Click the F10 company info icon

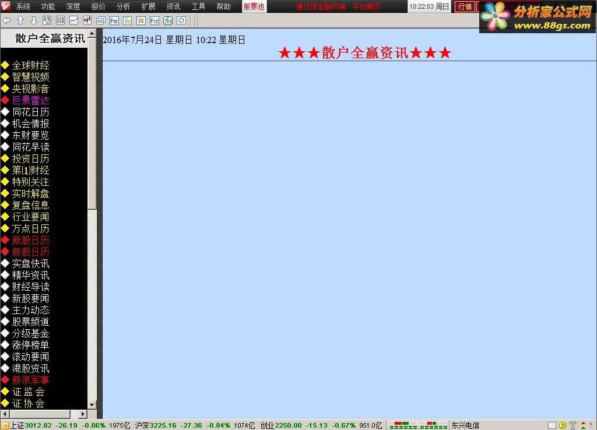pos(114,20)
